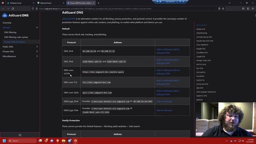Jump to Yandex DNS in page contents
Image resolution: width=256 pixels, height=144 pixels.
pos(201,29)
